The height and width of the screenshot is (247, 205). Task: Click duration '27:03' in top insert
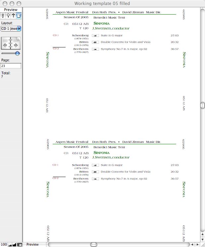[x=175, y=35]
